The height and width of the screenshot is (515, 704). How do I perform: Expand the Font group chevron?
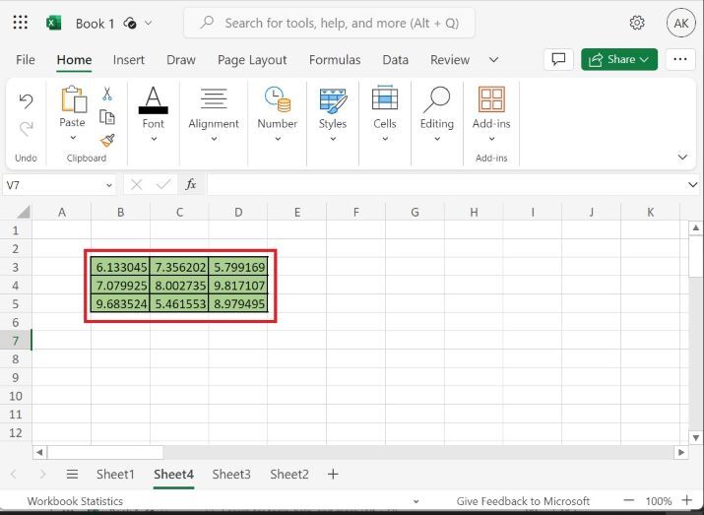pyautogui.click(x=154, y=139)
